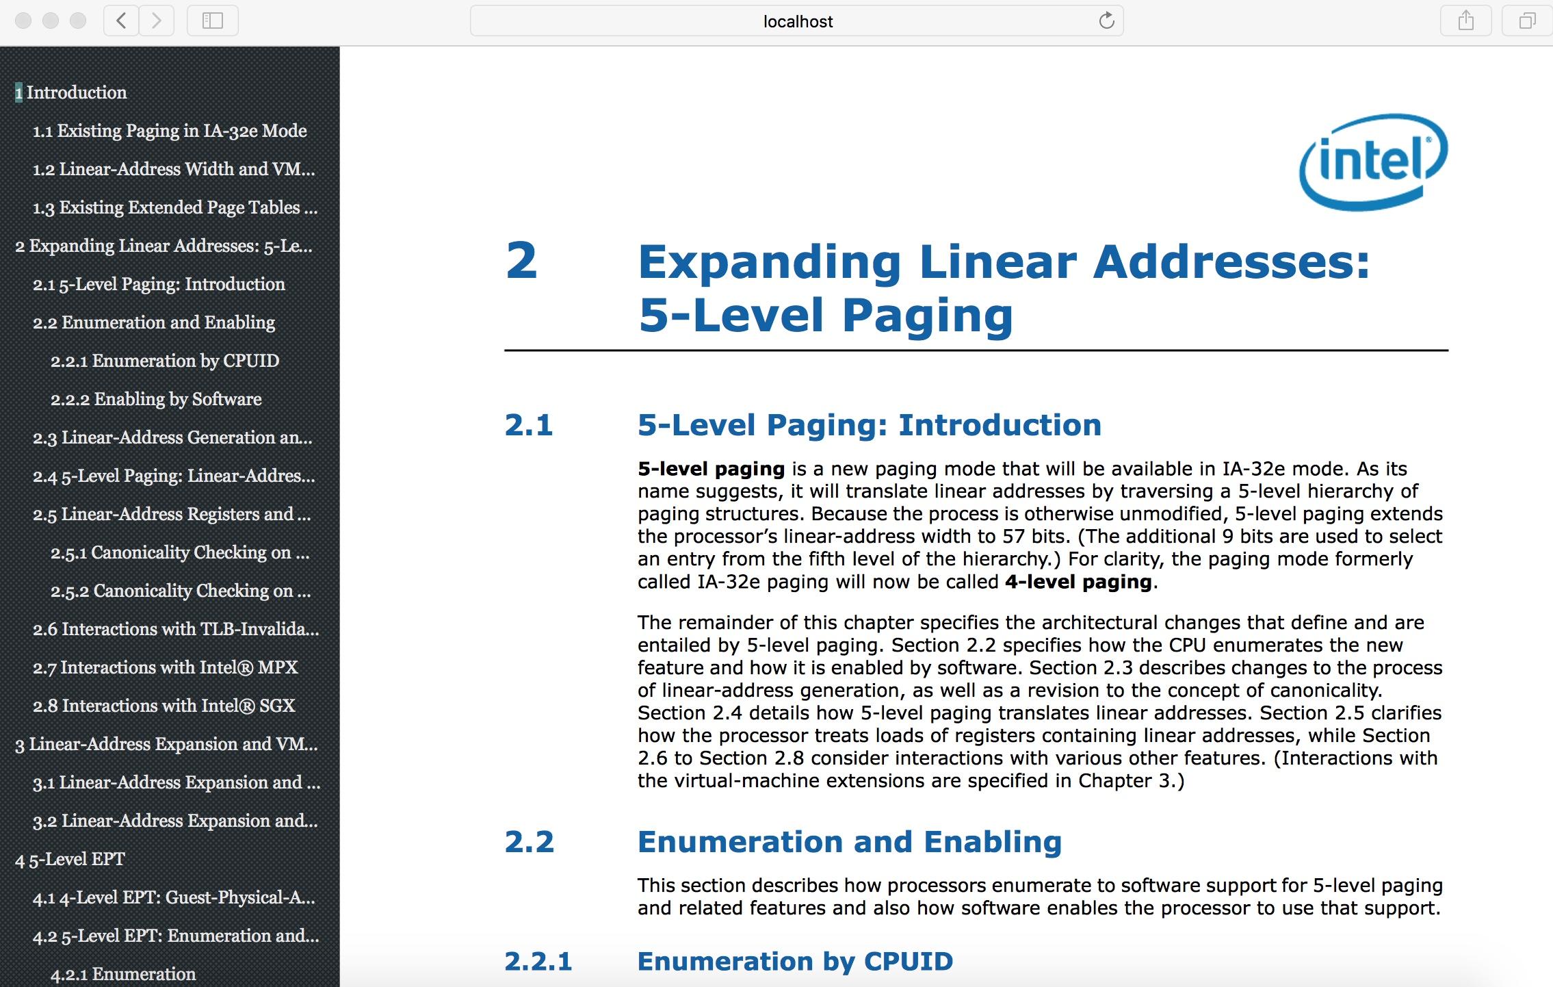Click the Safari back arrow button

(121, 21)
